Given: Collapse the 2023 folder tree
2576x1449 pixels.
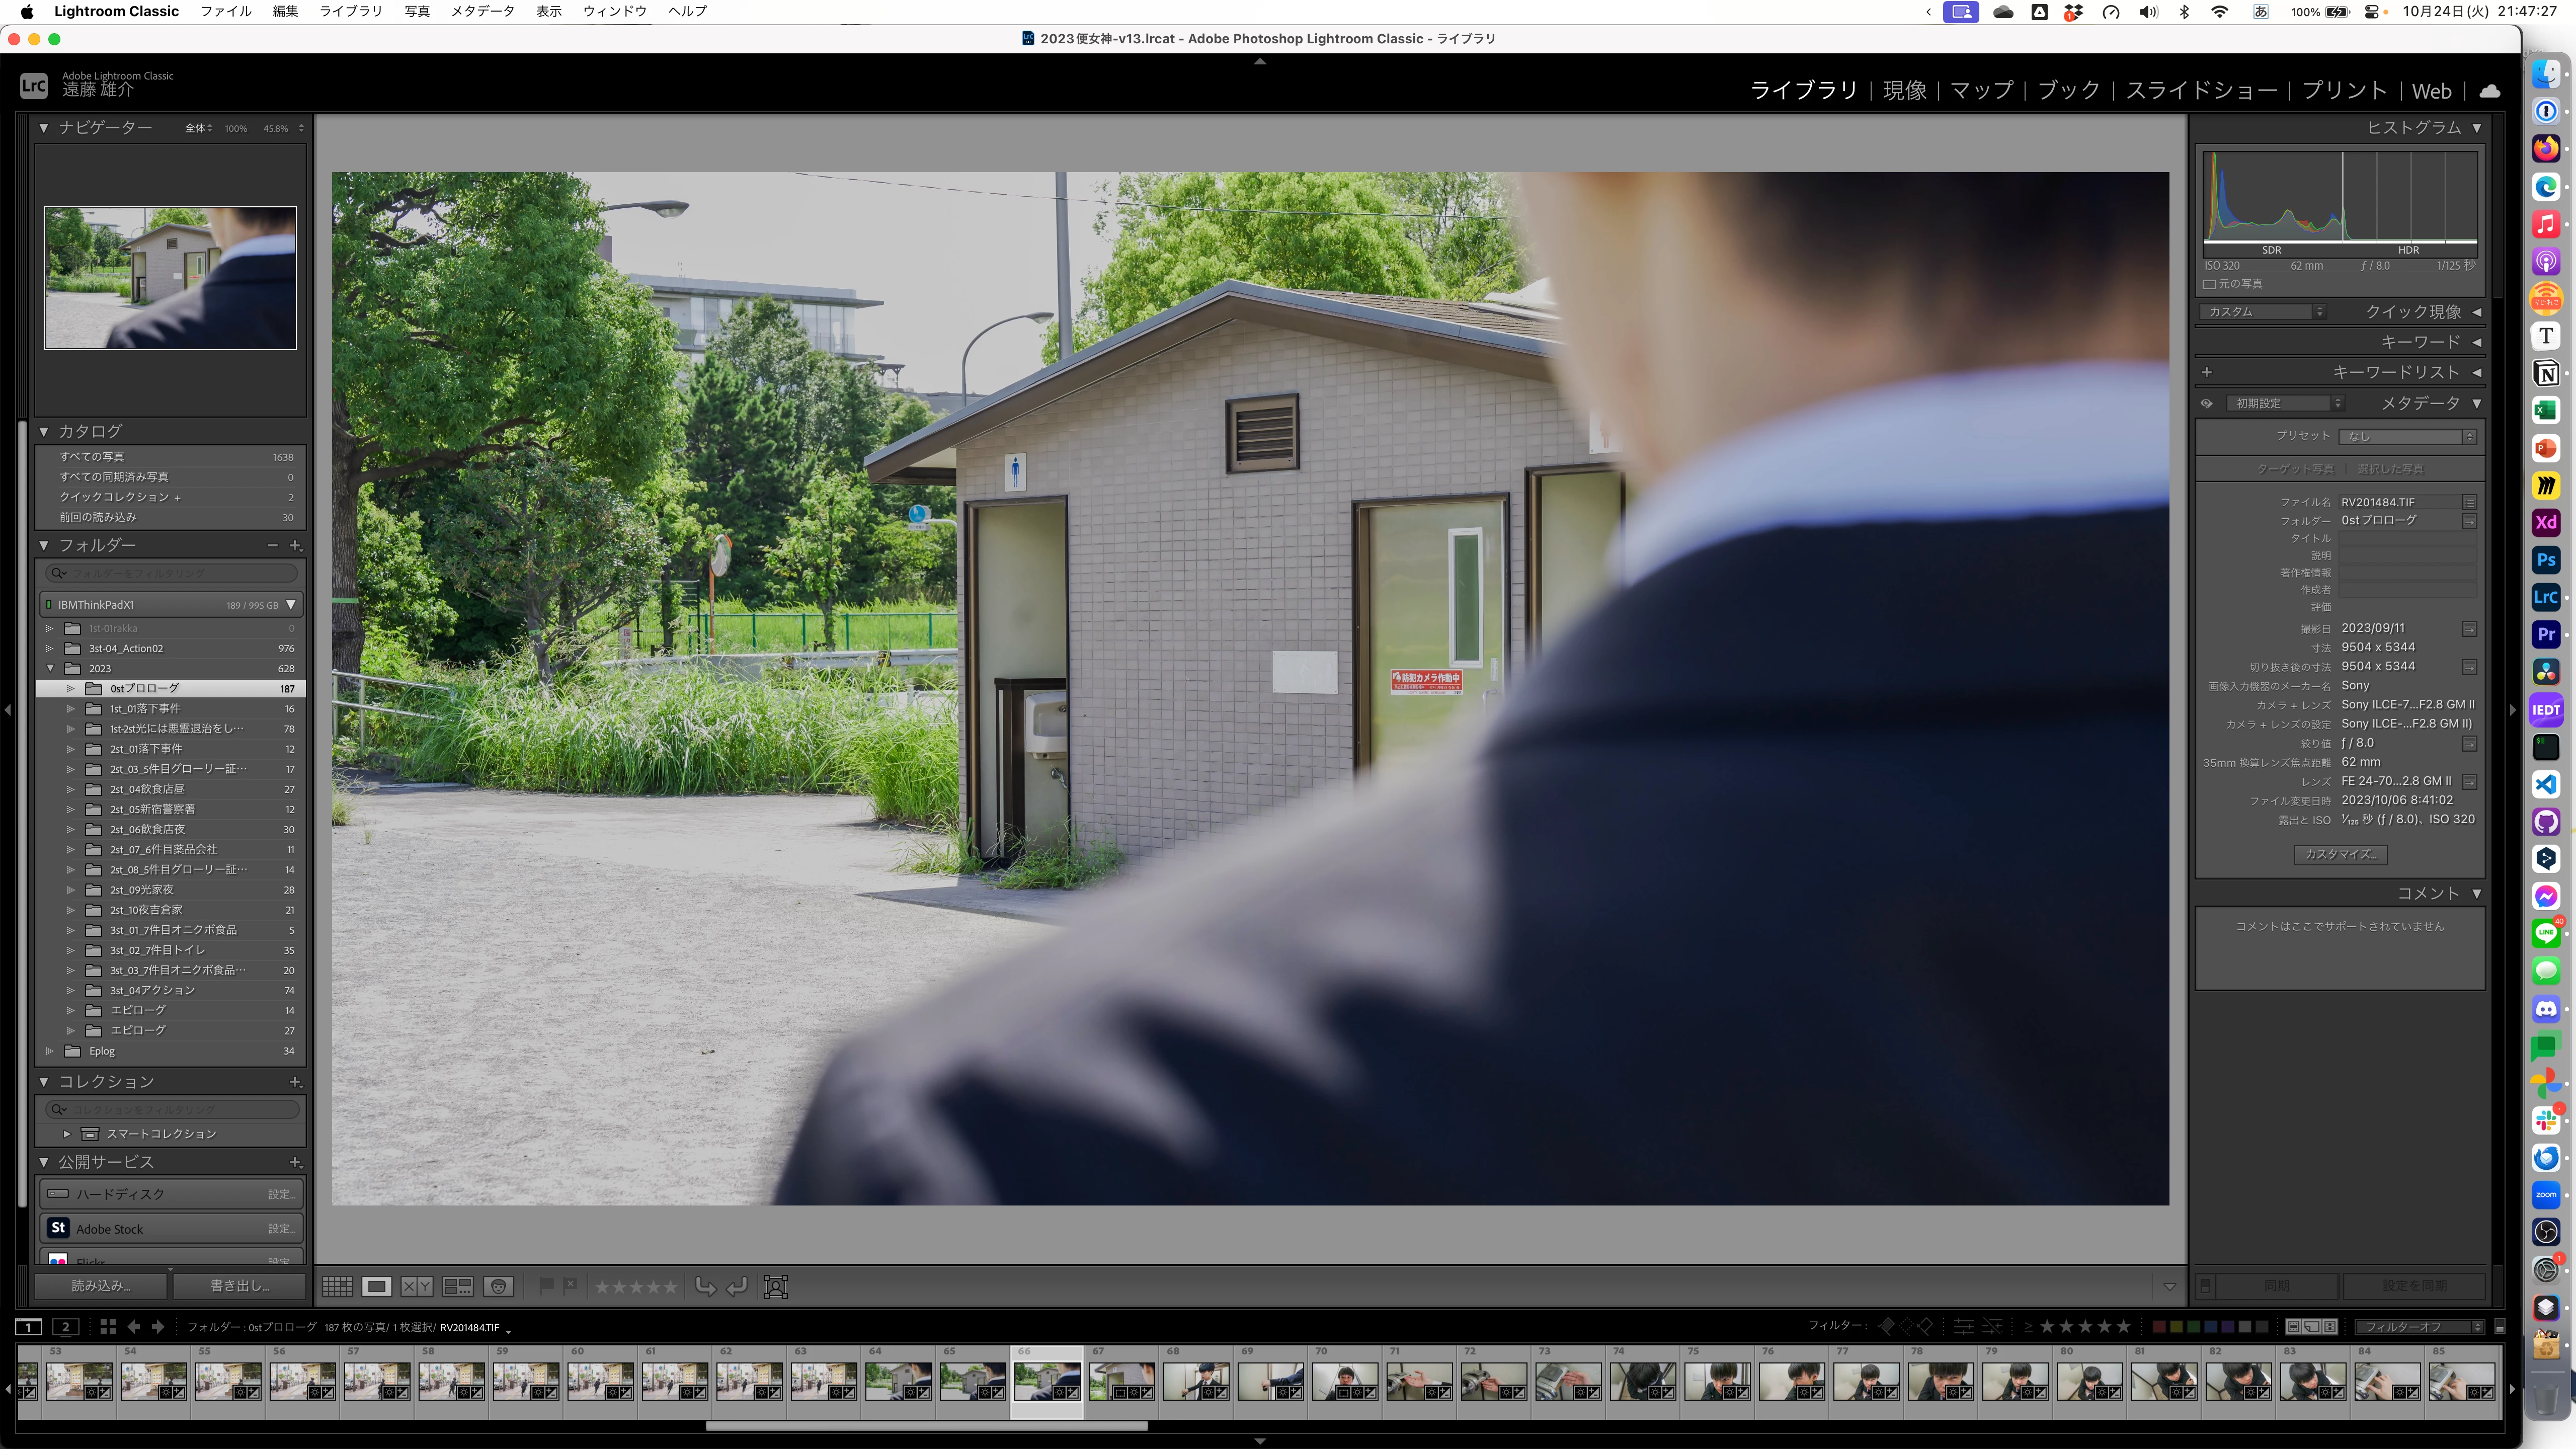Looking at the screenshot, I should coord(50,668).
